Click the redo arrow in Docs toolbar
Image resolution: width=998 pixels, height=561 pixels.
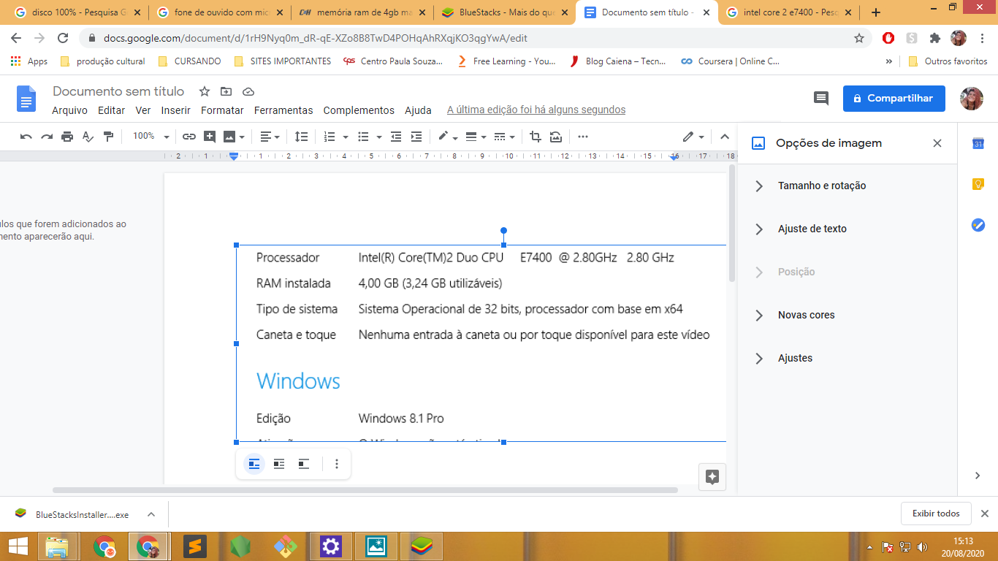point(47,137)
